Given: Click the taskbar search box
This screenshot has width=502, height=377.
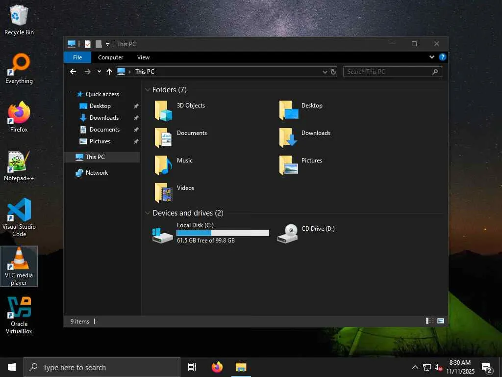Looking at the screenshot, I should coord(102,367).
